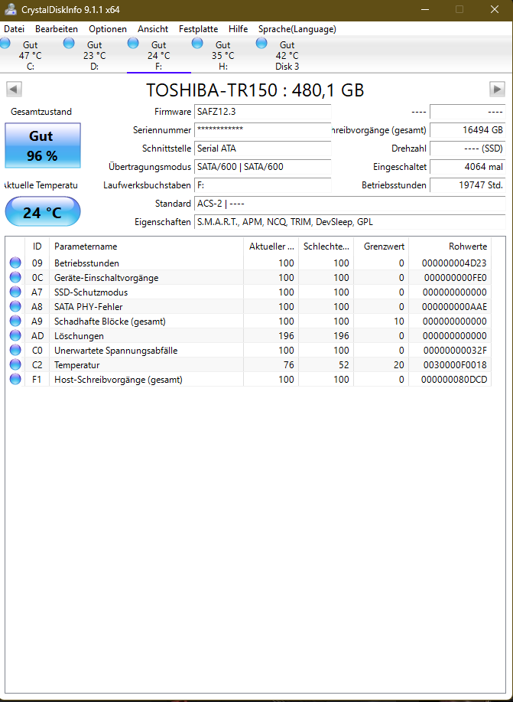Select Disk 3 tab at 42 °C
The width and height of the screenshot is (513, 702).
287,55
